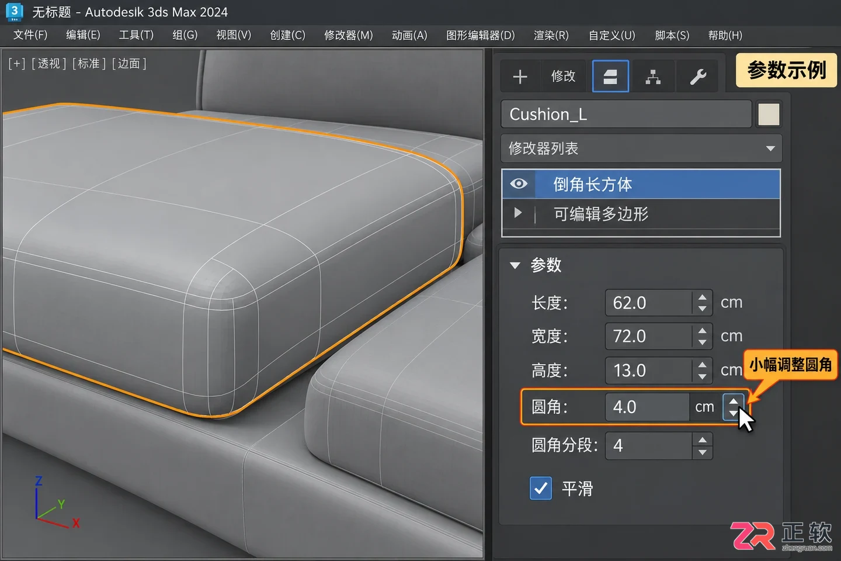
Task: Open the 工具(T) menu
Action: 136,35
